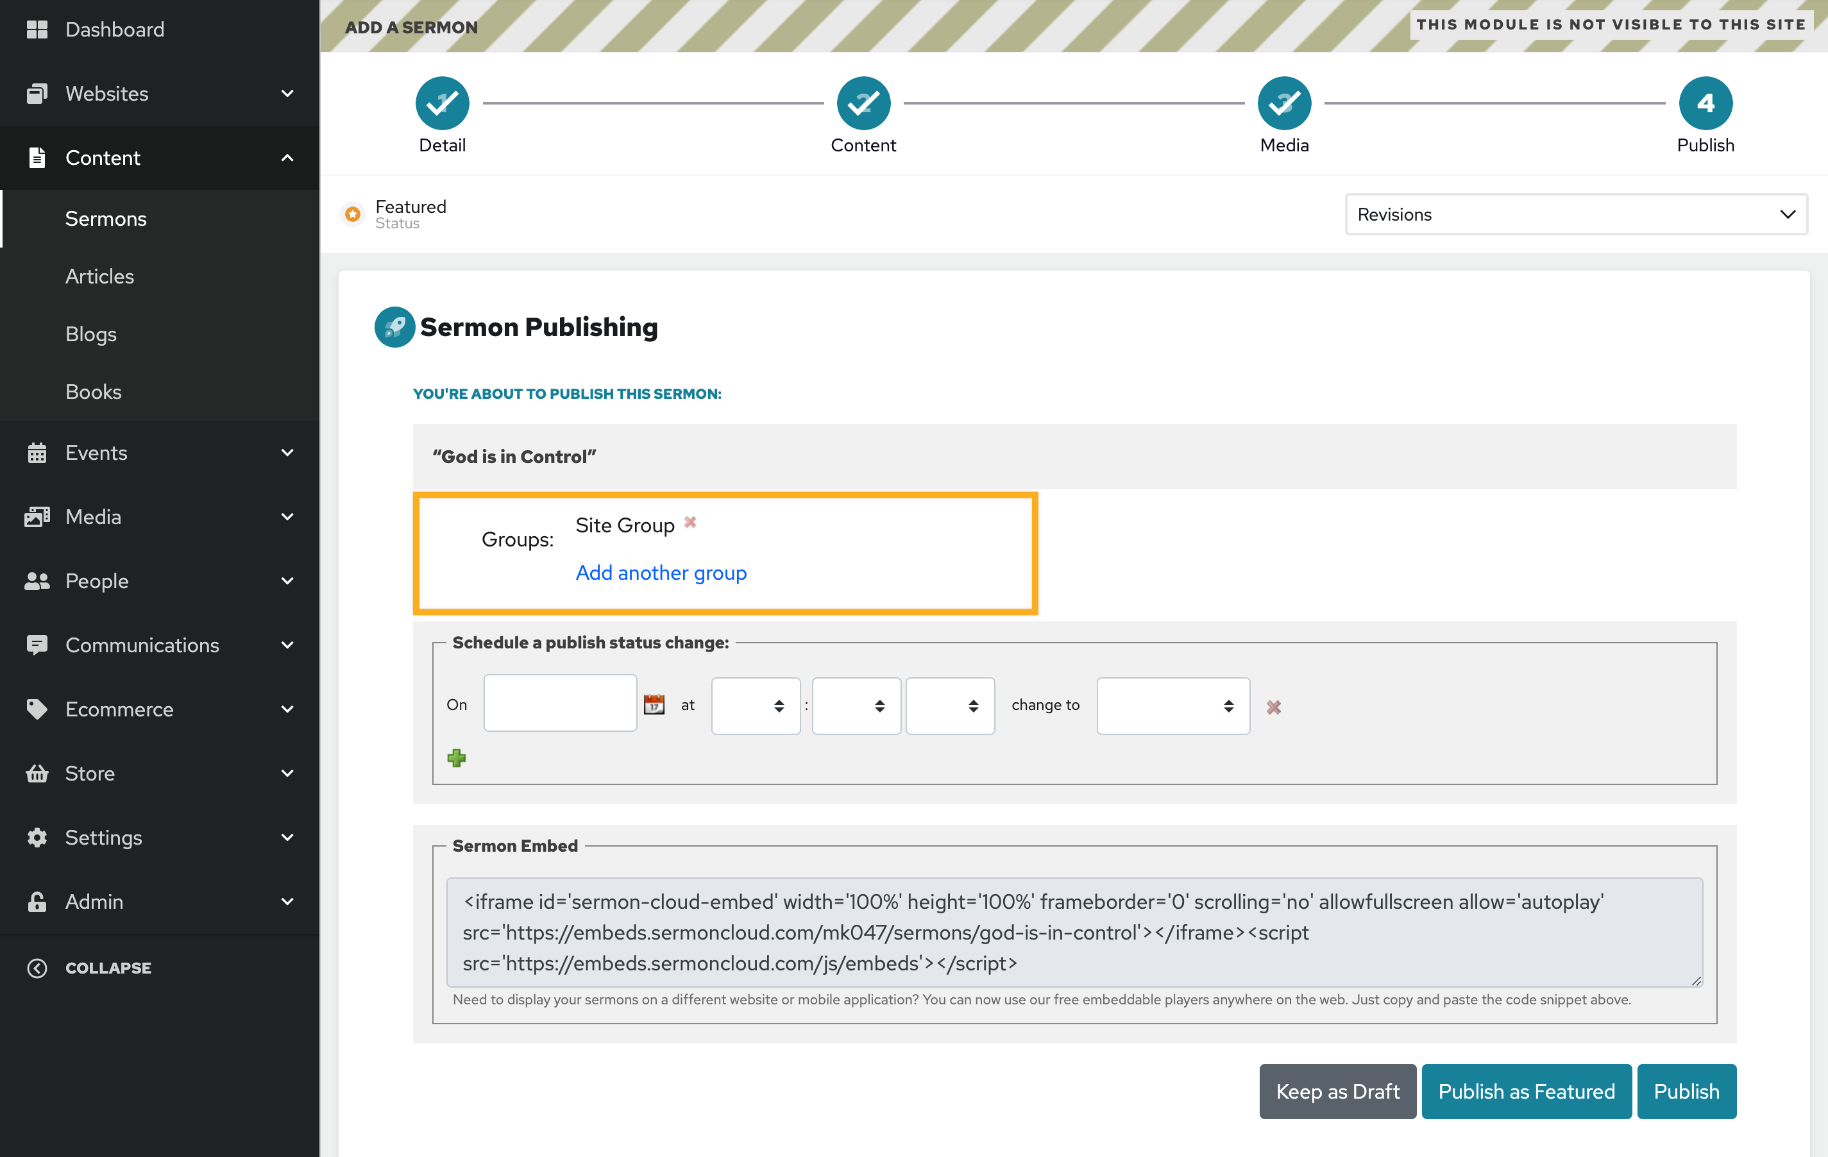Expand the People menu chevron
This screenshot has height=1157, width=1828.
point(288,581)
